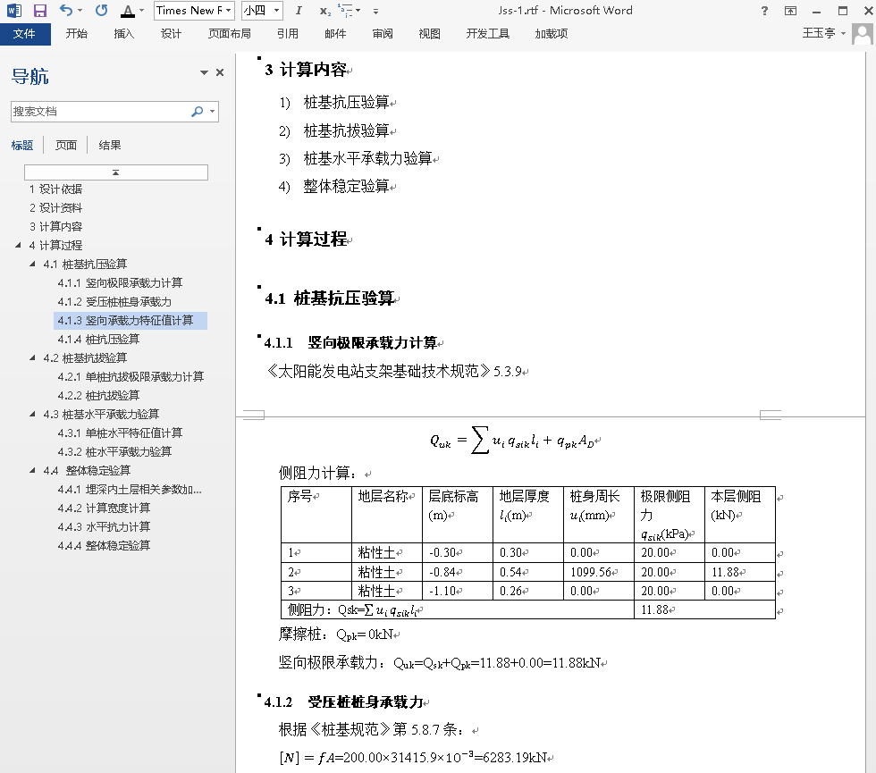
Task: Click the 搜索文档 search input field
Action: pos(98,112)
